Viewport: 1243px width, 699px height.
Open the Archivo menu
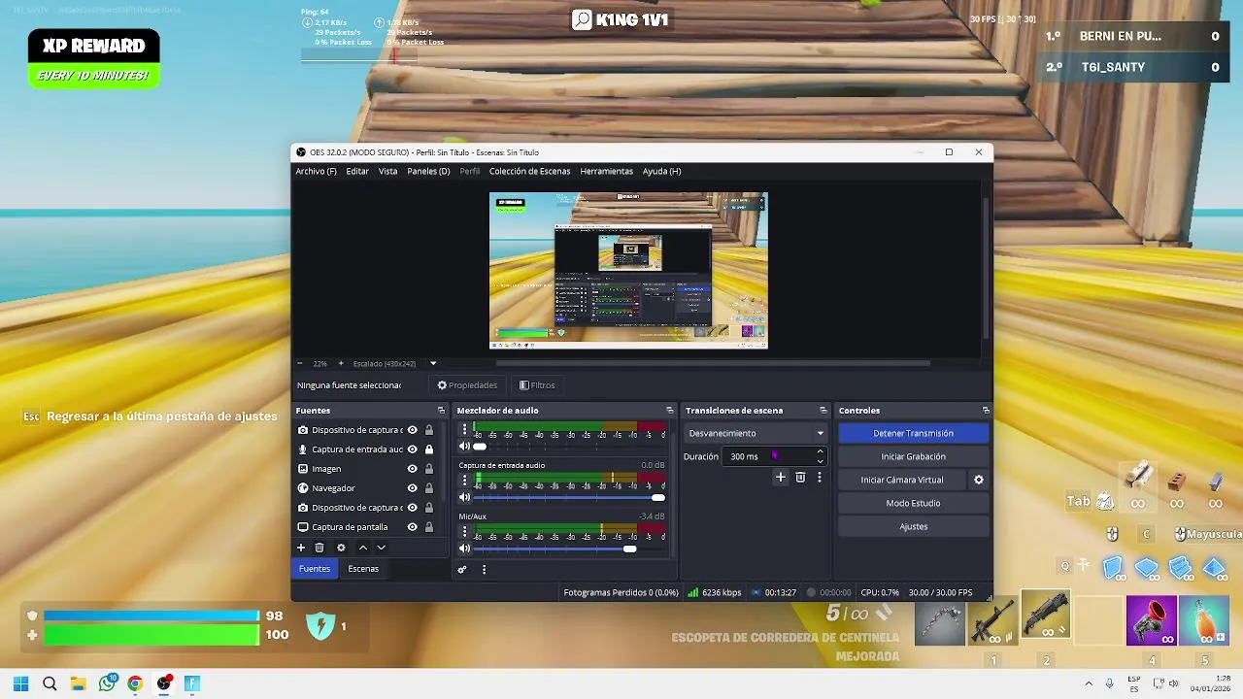coord(316,171)
